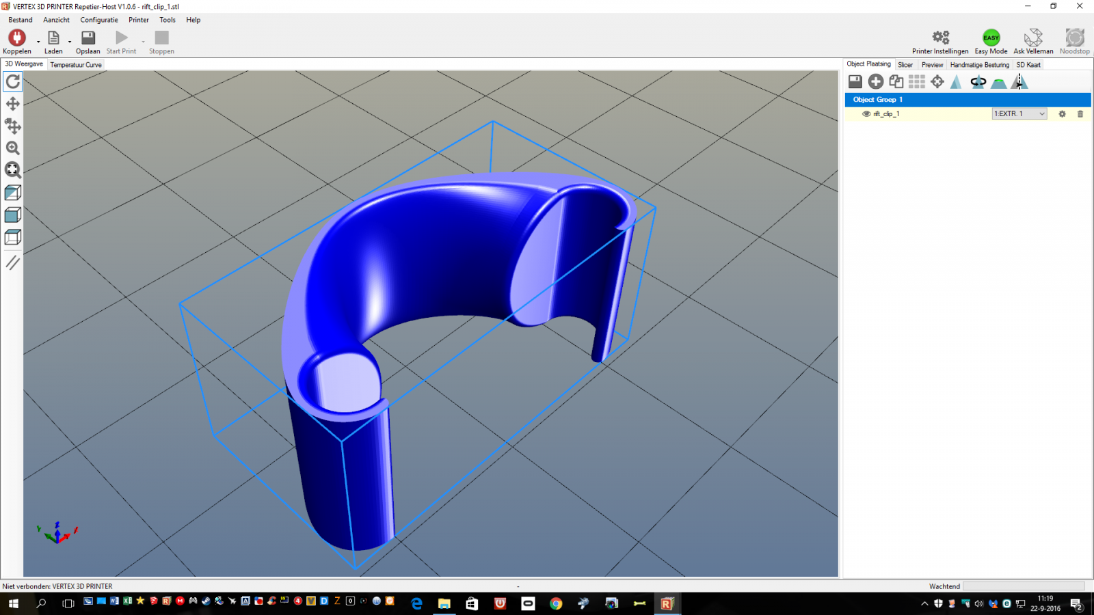
Task: Open the Windows Start menu
Action: tap(14, 603)
